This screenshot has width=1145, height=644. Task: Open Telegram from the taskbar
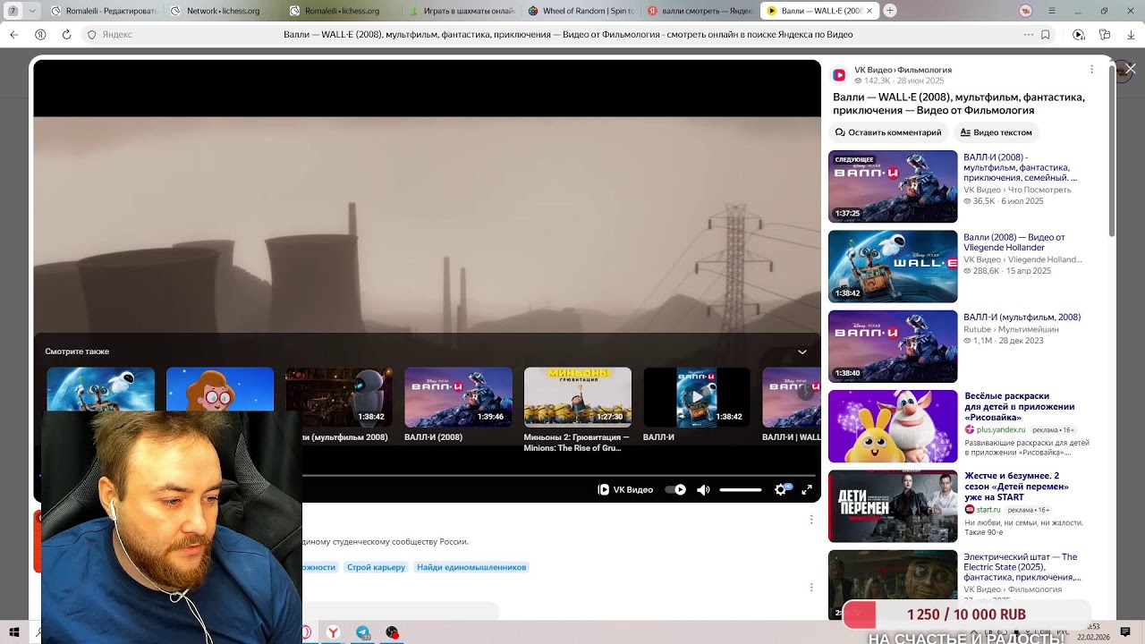pyautogui.click(x=362, y=632)
